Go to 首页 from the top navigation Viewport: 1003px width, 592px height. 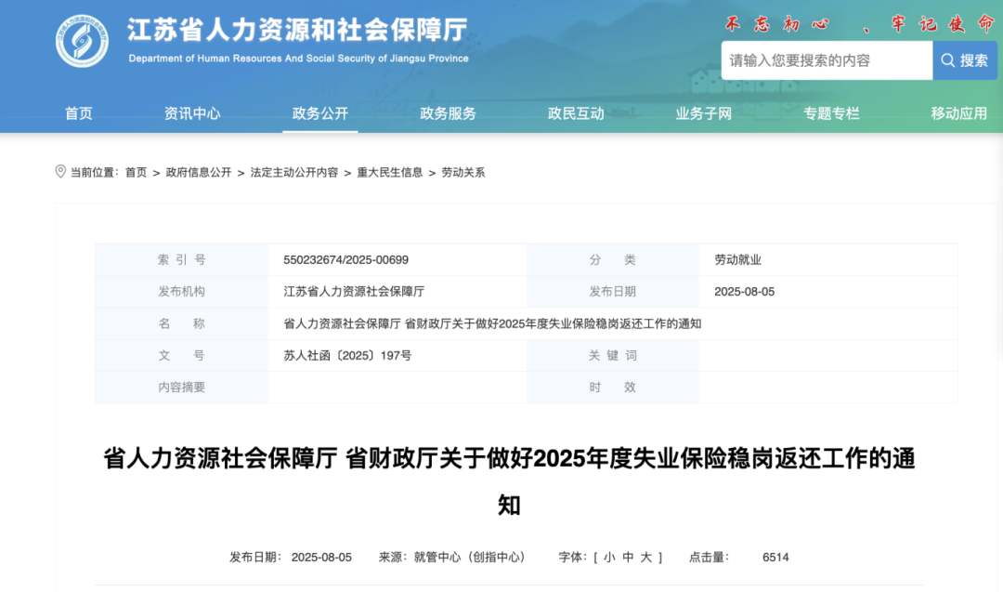(x=78, y=113)
